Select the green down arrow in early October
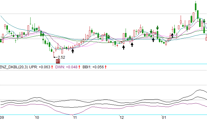This screenshot has height=120, width=207. 43,35
